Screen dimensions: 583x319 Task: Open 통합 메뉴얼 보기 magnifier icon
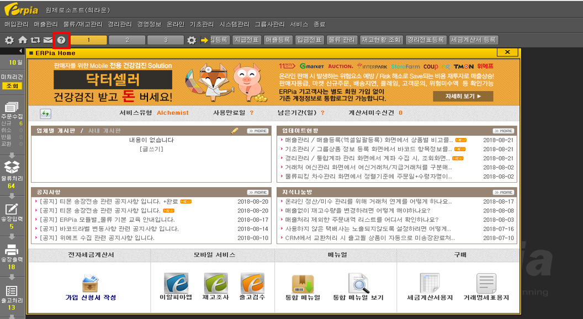tap(359, 283)
